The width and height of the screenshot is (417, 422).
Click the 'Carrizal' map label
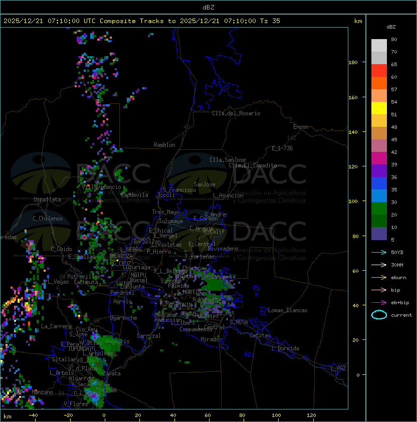pyautogui.click(x=149, y=336)
